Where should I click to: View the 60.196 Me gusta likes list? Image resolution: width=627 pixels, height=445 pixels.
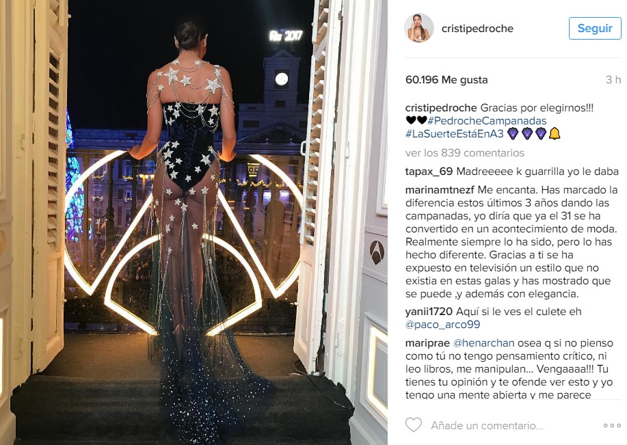pyautogui.click(x=446, y=79)
